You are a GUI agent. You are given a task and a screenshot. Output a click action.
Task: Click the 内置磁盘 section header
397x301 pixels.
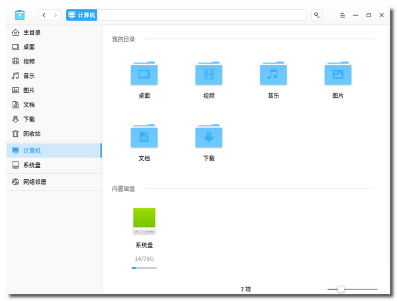pos(124,189)
